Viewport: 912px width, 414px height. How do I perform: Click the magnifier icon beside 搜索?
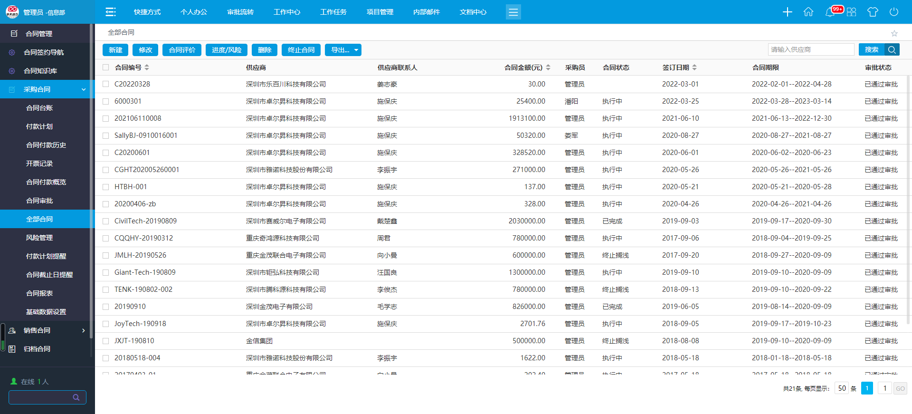coord(892,49)
